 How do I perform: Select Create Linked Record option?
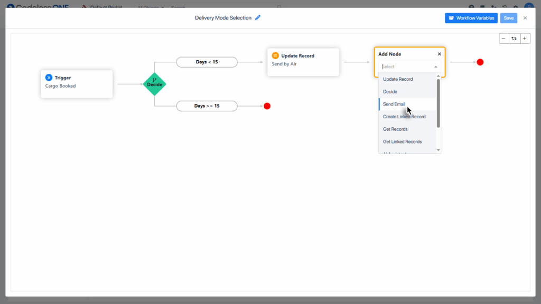[x=404, y=117]
